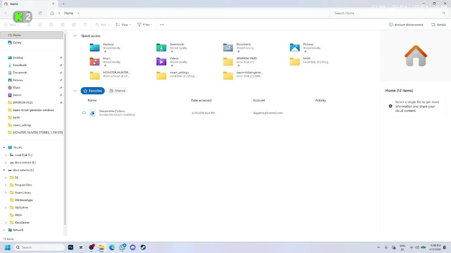Collapse the Favorites/Shared section chevron
This screenshot has height=253, width=451.
[75, 91]
